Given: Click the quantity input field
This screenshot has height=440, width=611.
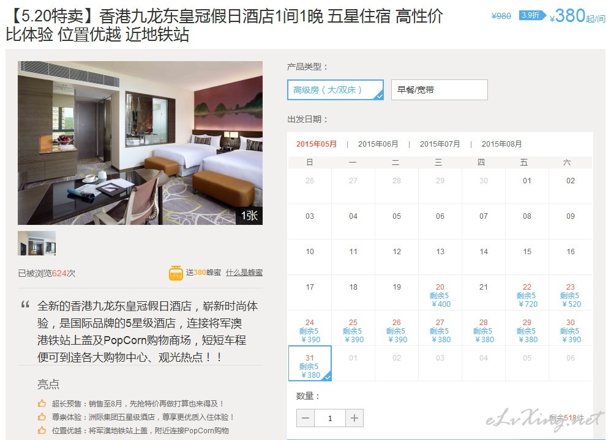Looking at the screenshot, I should 329,418.
